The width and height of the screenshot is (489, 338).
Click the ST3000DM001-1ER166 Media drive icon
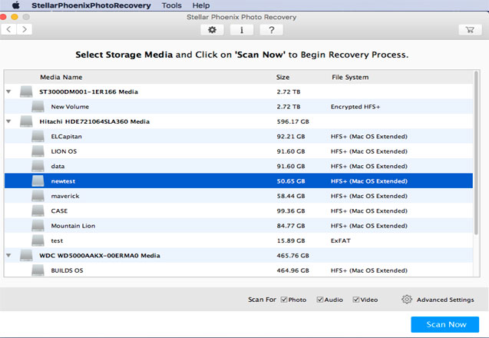pos(26,91)
